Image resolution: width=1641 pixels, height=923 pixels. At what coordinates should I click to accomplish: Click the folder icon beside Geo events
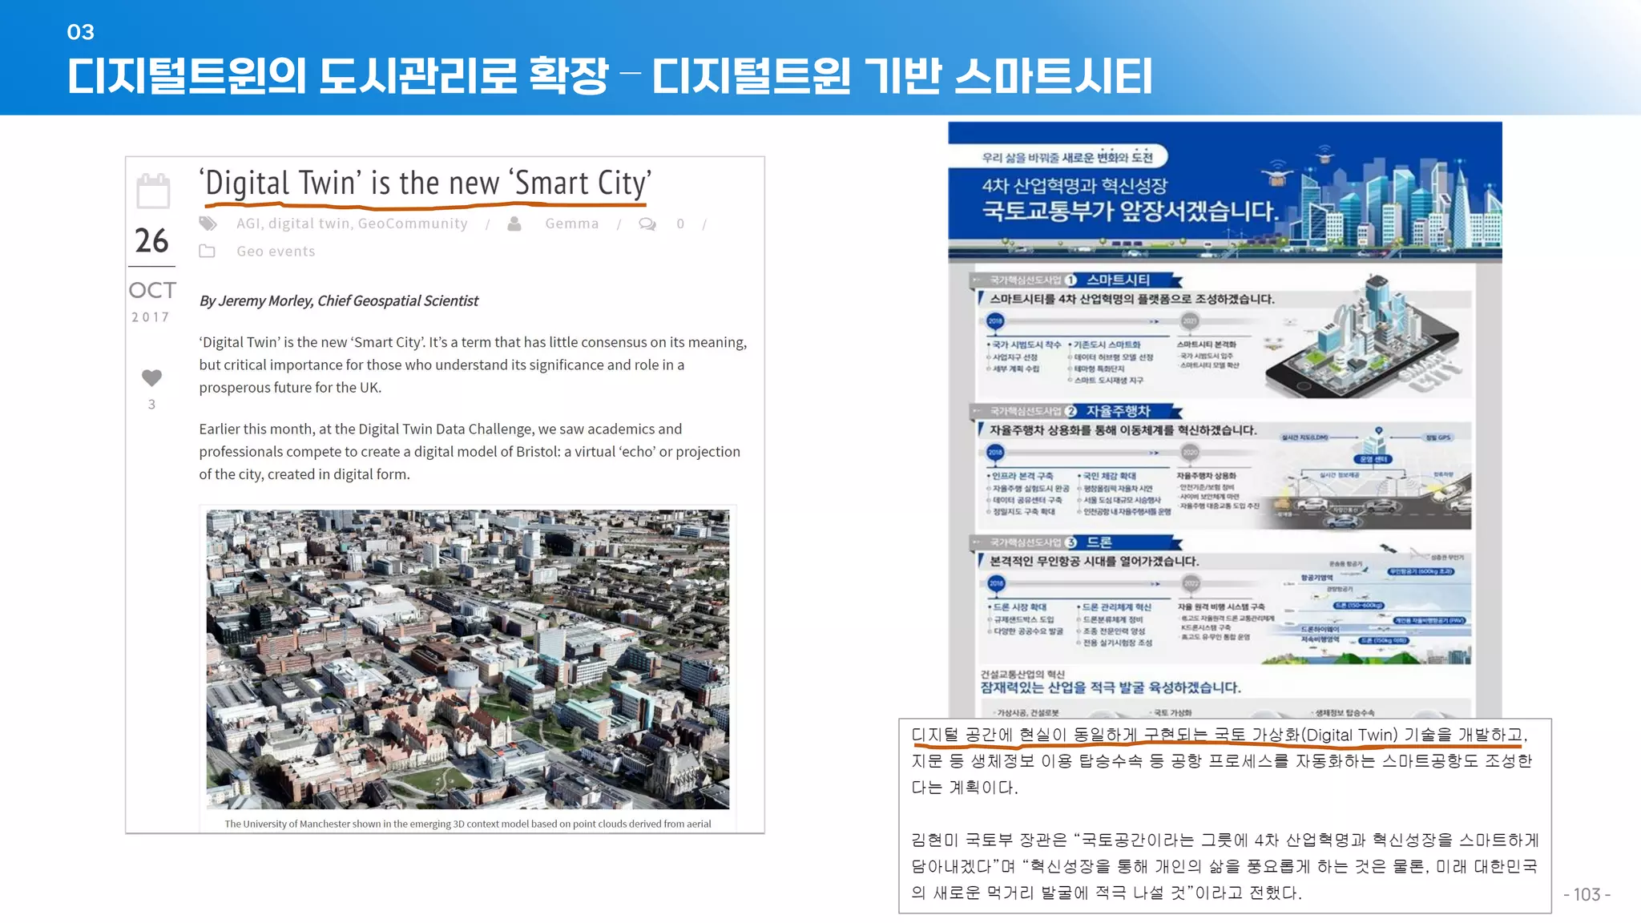208,251
